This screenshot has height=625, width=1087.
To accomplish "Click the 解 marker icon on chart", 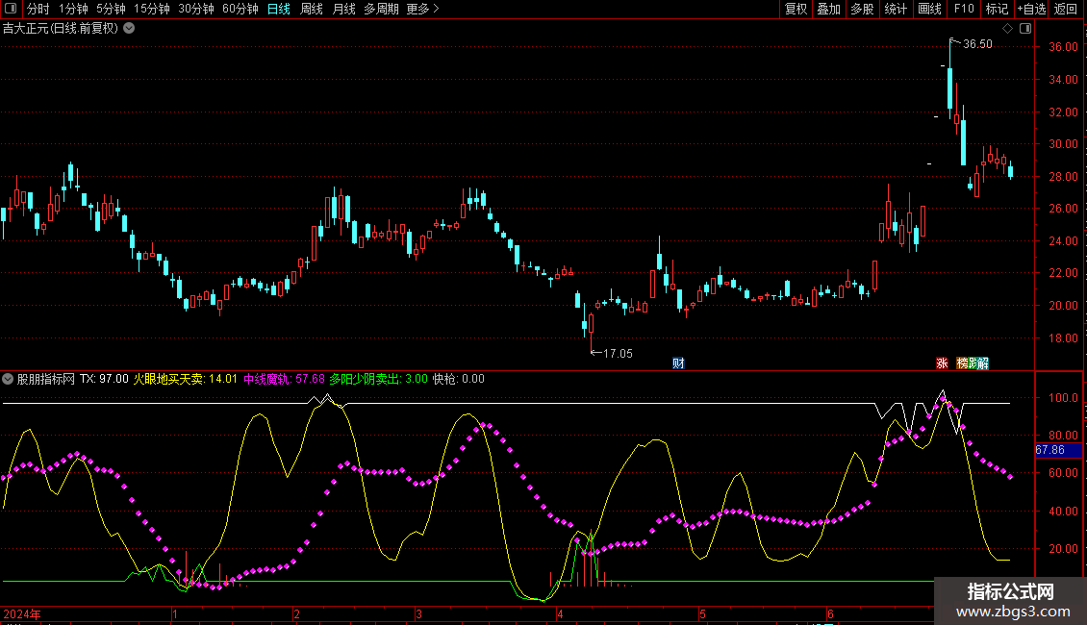I will point(982,363).
